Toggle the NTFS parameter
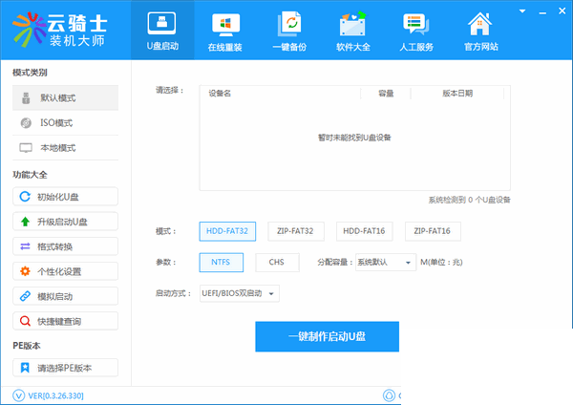The height and width of the screenshot is (405, 573). pos(222,263)
